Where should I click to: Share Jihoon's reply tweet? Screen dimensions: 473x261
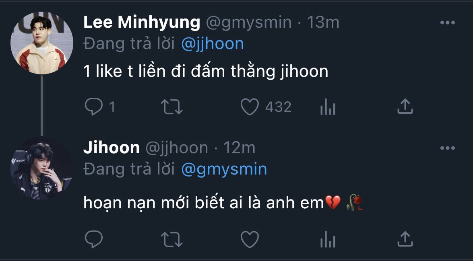pos(405,240)
